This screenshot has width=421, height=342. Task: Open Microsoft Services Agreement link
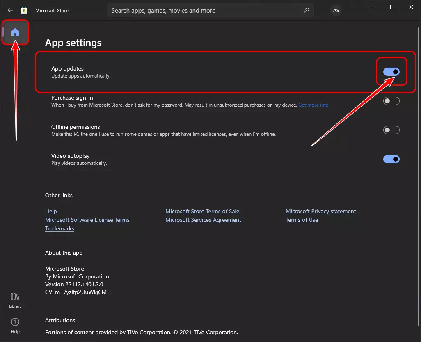click(203, 220)
